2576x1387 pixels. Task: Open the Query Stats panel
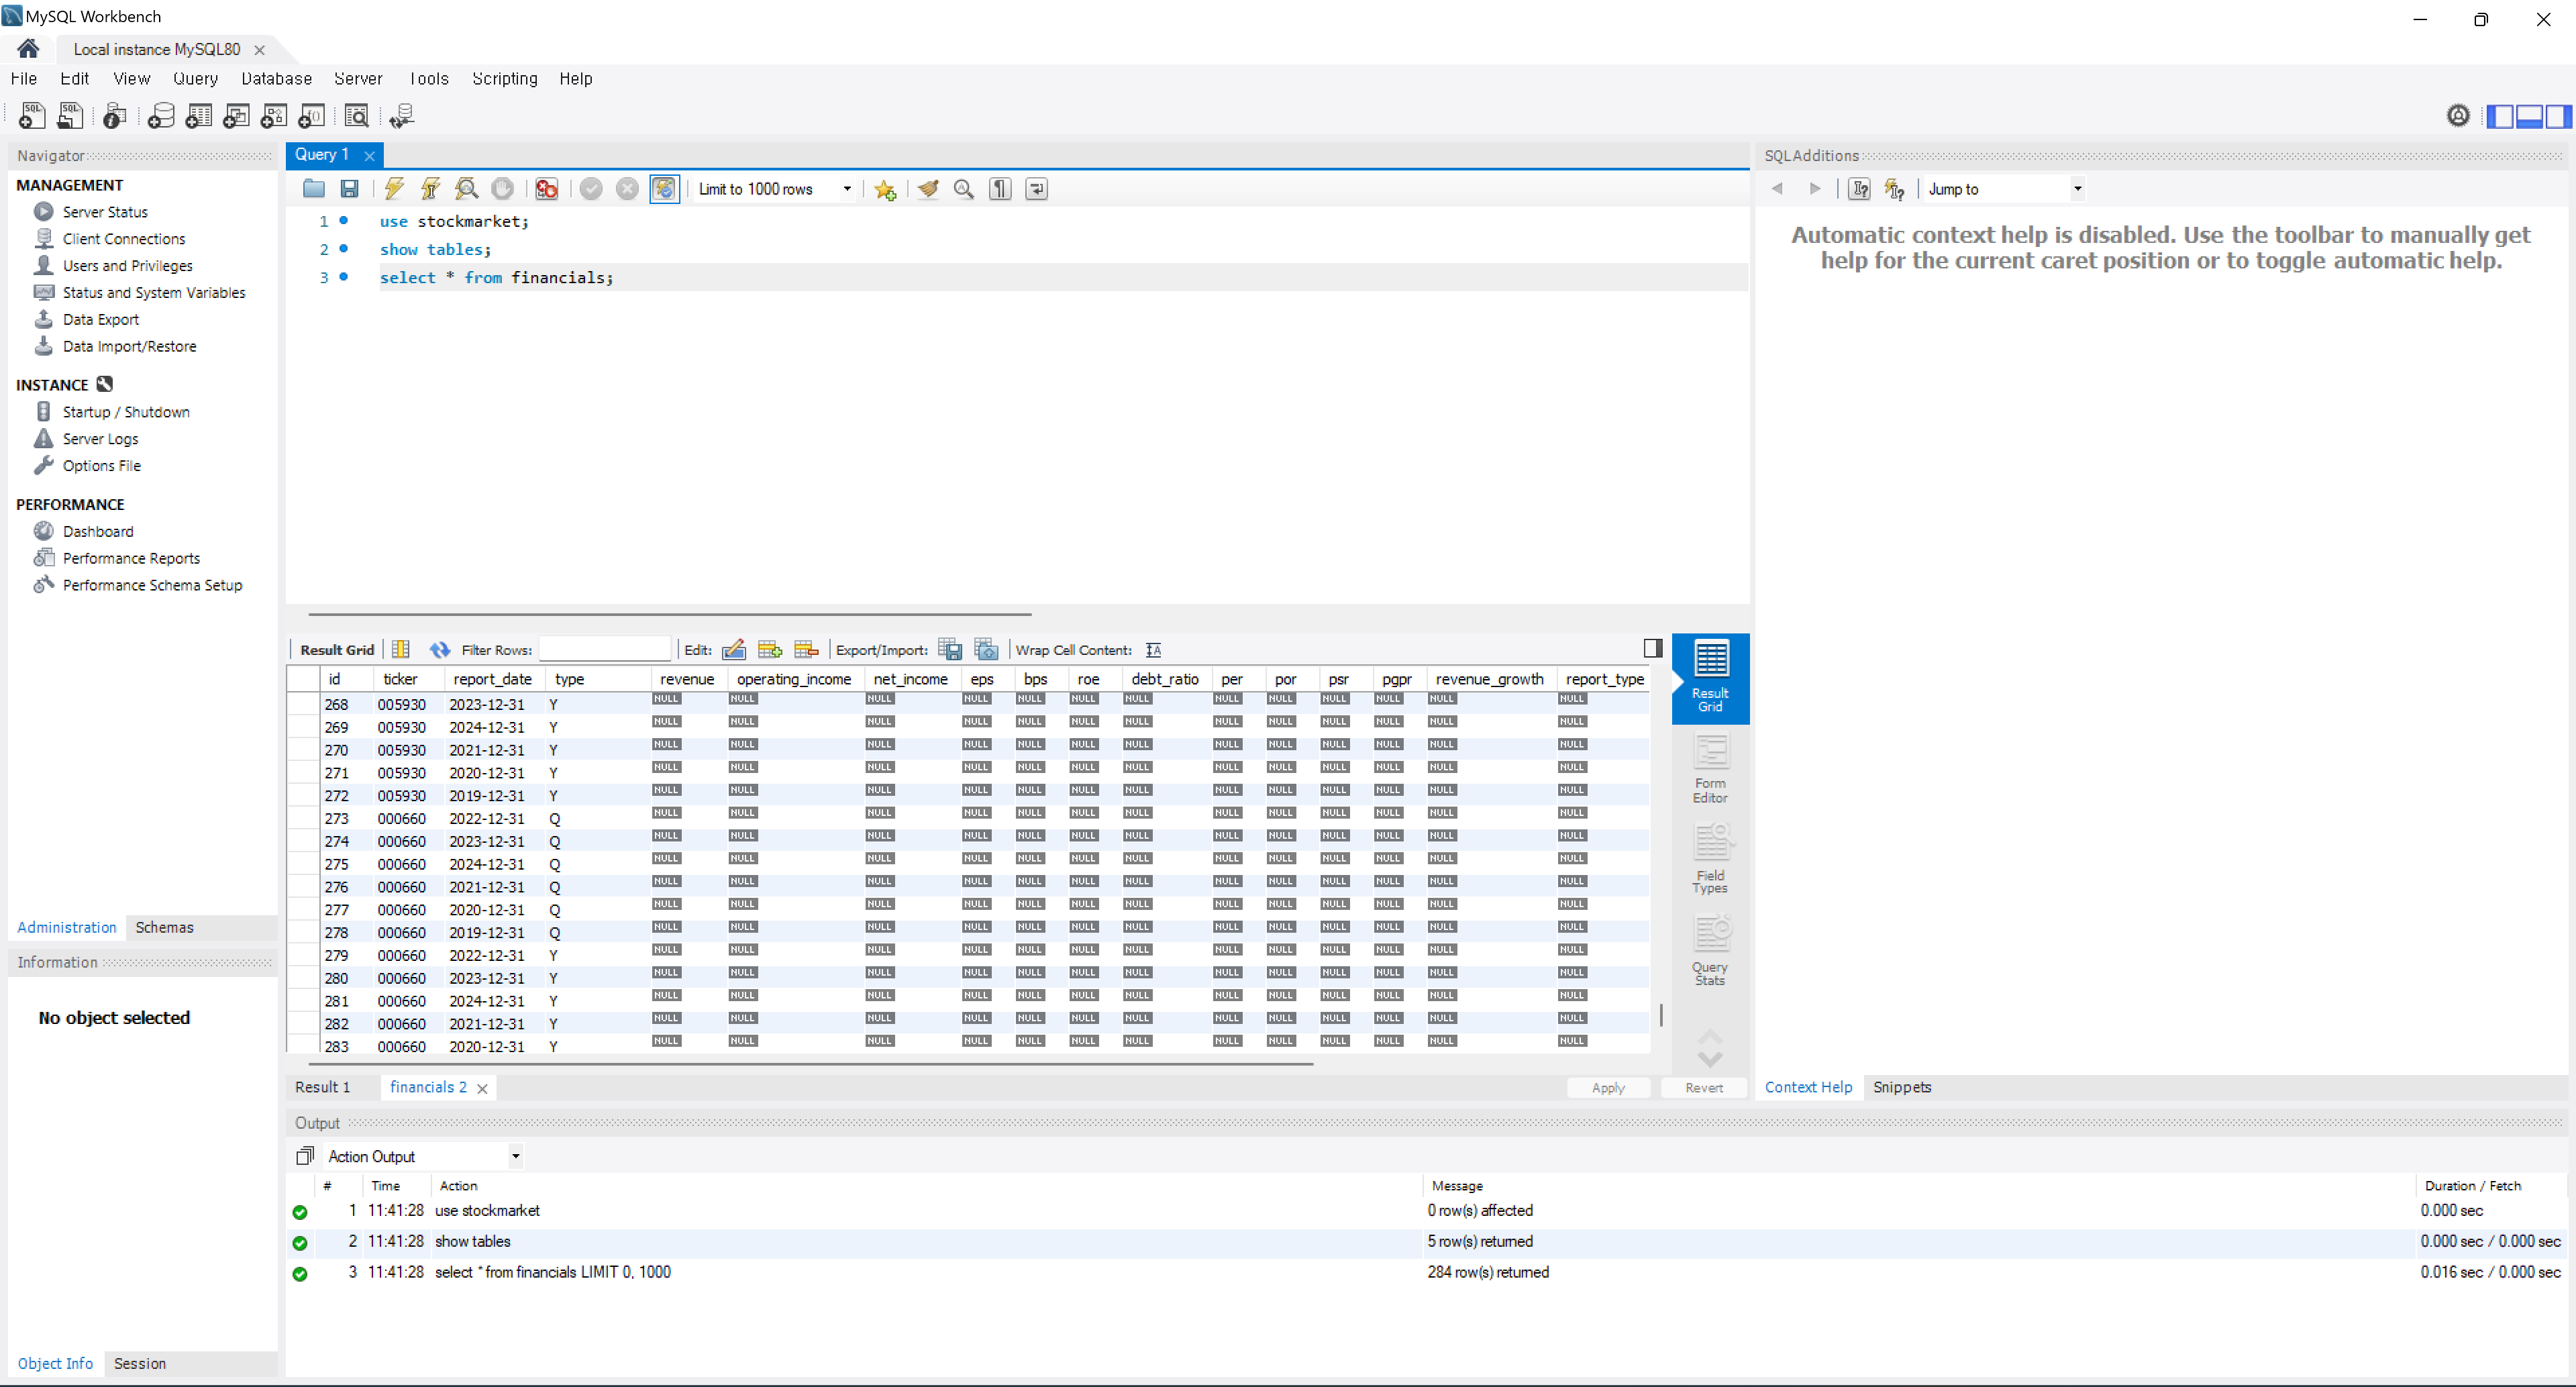[x=1710, y=951]
